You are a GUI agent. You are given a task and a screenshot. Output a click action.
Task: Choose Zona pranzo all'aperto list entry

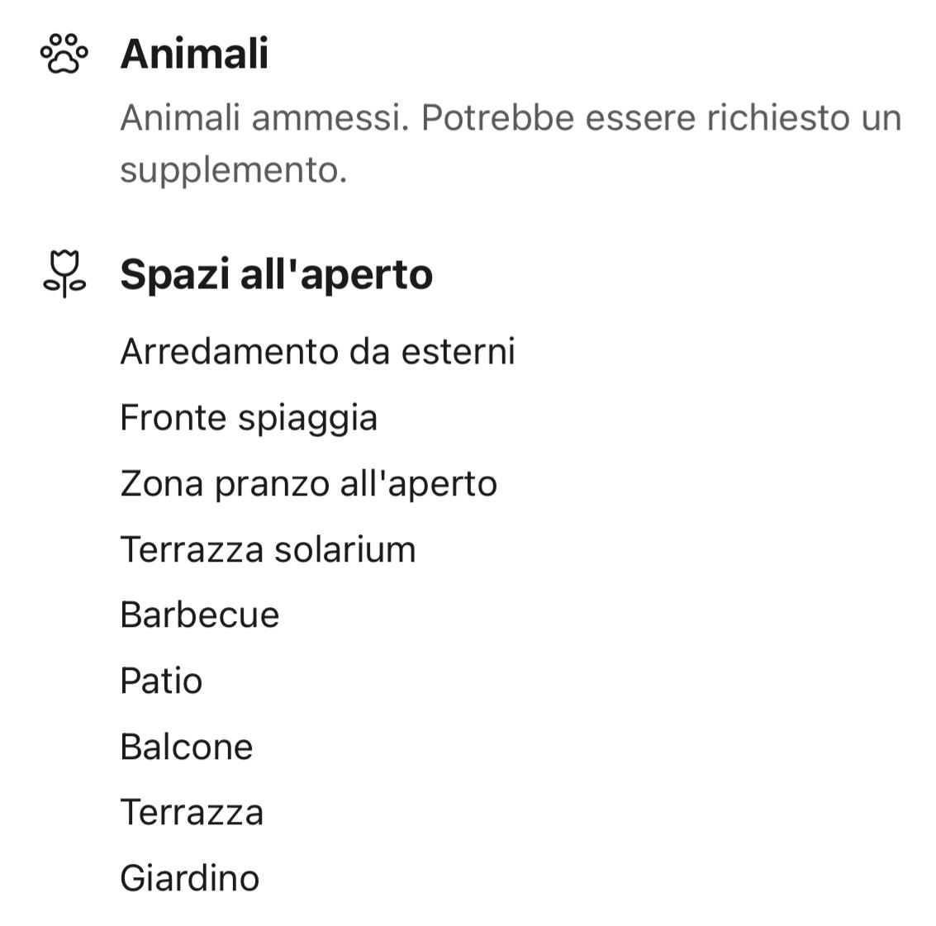coord(308,484)
